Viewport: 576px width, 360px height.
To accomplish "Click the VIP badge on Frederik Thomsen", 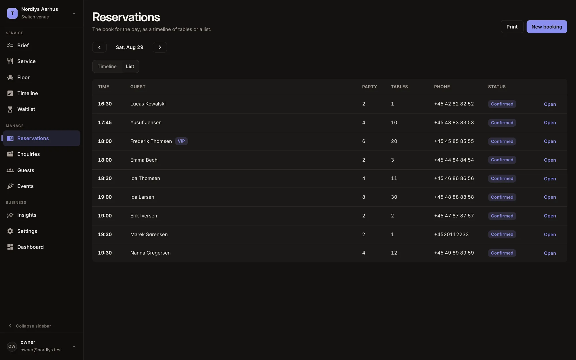I will point(181,141).
